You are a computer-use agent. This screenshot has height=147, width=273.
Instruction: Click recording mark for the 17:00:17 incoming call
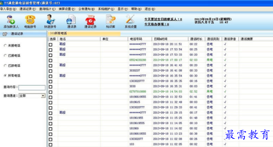tap(225, 60)
